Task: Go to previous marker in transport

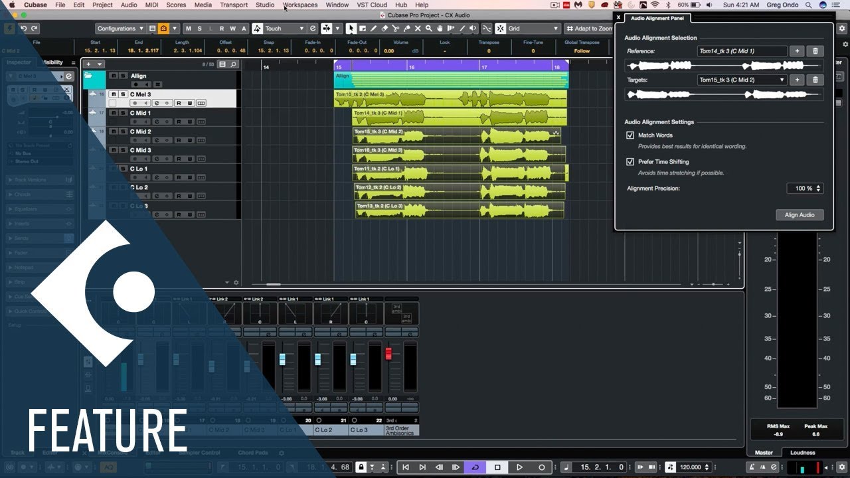Action: [x=406, y=467]
